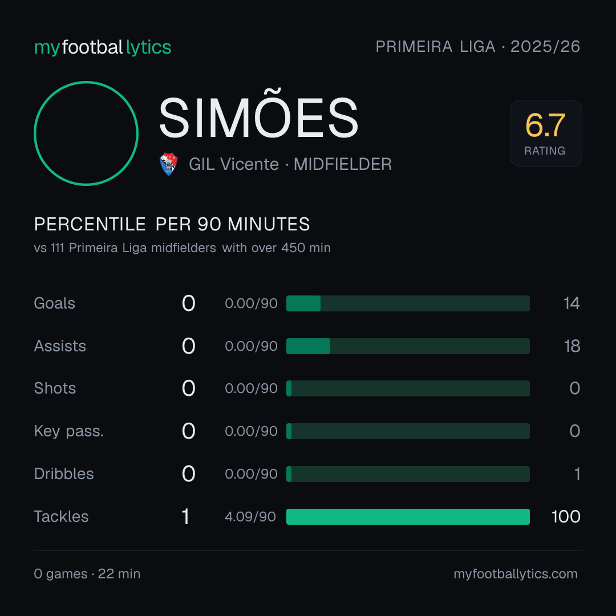
Task: Click the Gil Vicente Midfielder subtitle
Action: (290, 164)
